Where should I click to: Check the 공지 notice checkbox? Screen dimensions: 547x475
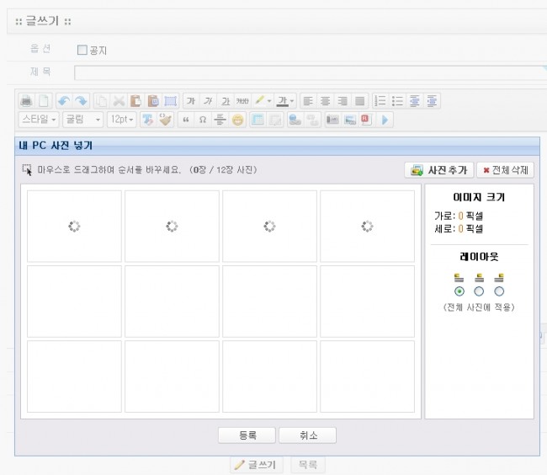(82, 50)
